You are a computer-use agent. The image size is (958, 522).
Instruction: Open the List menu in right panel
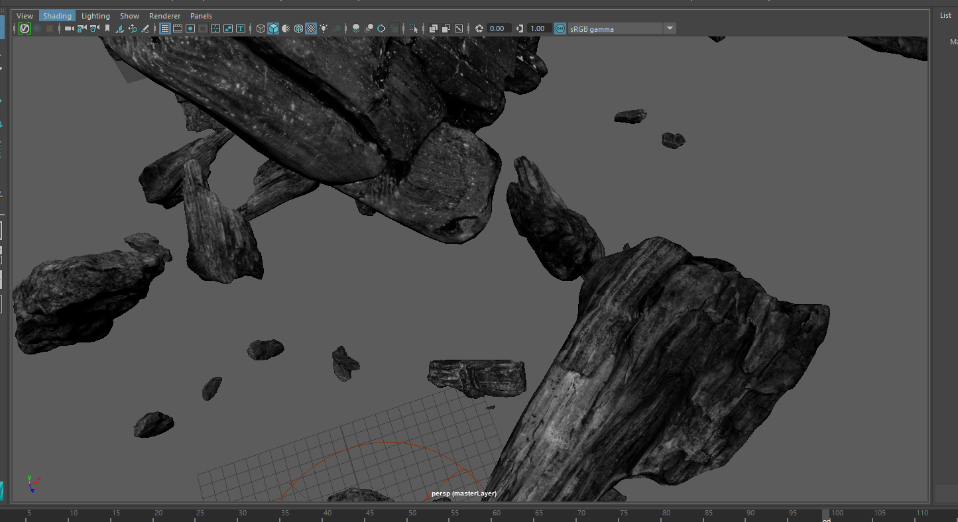point(945,15)
